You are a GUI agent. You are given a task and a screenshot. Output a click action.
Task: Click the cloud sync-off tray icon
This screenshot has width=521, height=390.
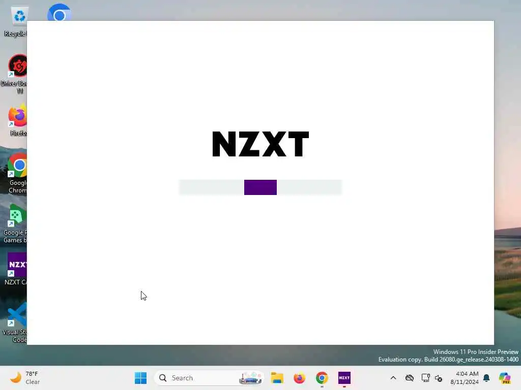410,378
